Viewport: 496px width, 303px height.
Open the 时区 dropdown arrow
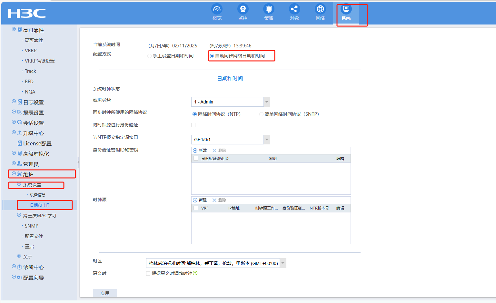coord(283,263)
